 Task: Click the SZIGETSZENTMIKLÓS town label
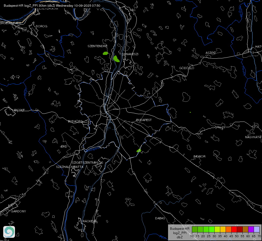[x=88, y=162]
